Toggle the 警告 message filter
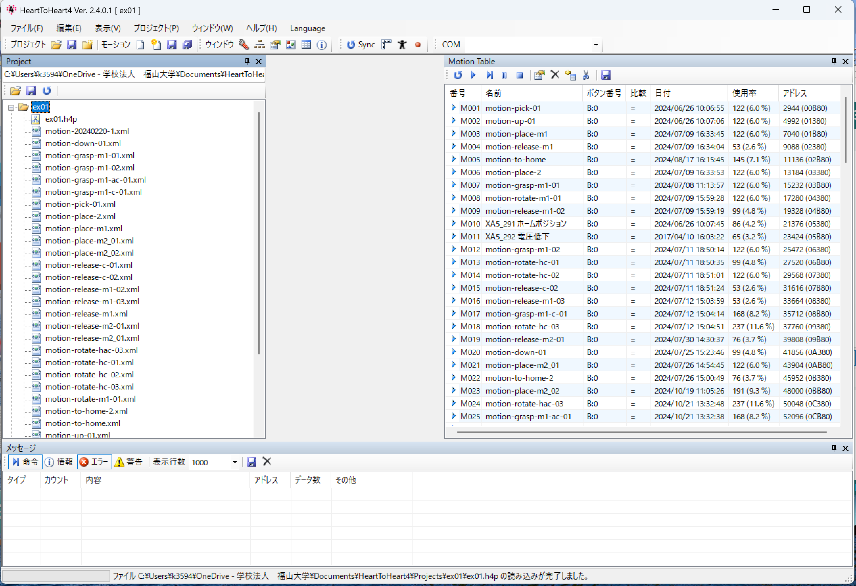The height and width of the screenshot is (586, 856). 128,462
